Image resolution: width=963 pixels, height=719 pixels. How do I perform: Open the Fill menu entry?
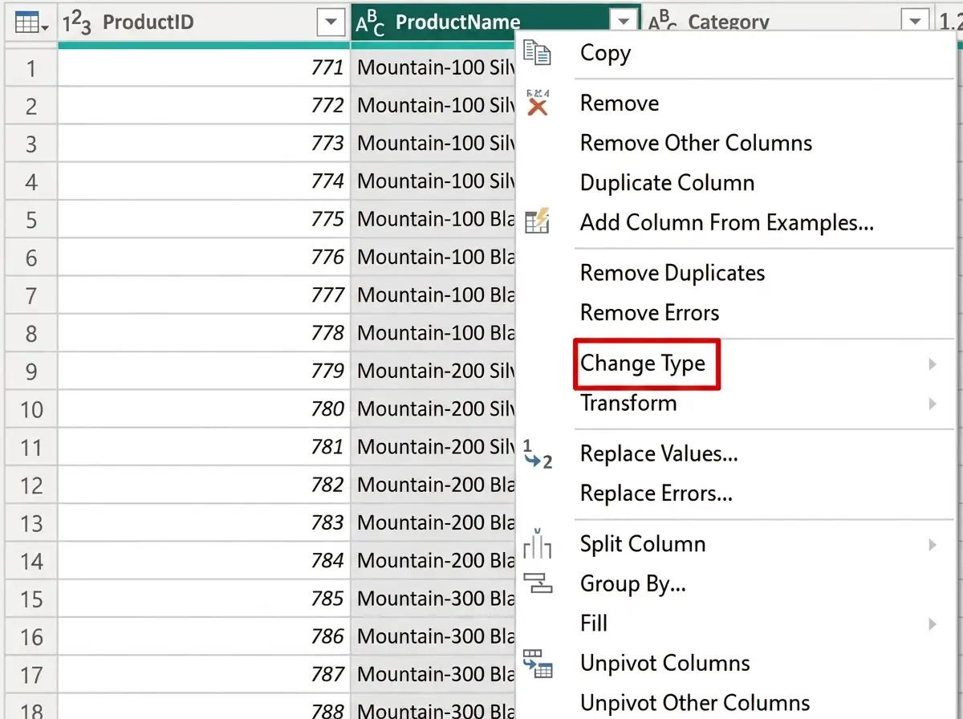click(x=594, y=624)
